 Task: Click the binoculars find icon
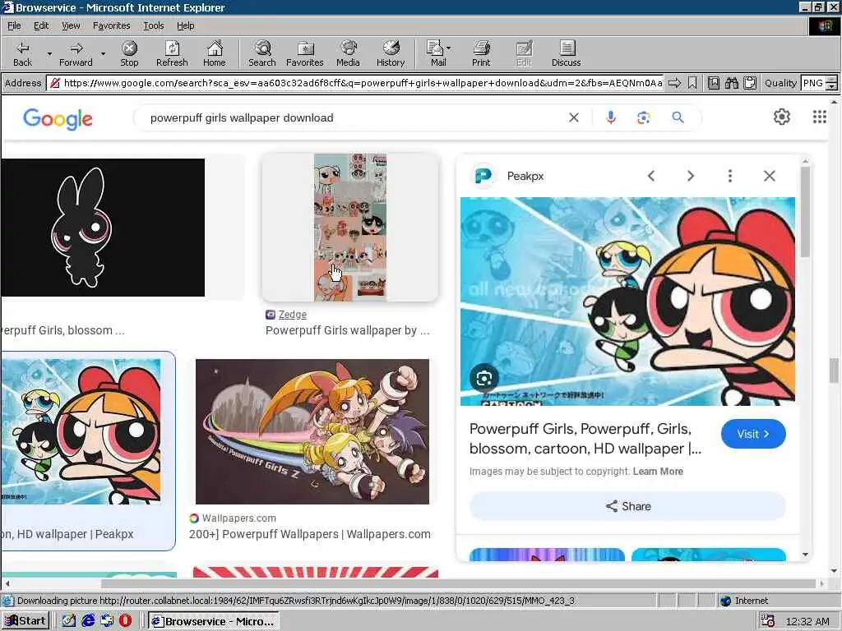(x=731, y=83)
